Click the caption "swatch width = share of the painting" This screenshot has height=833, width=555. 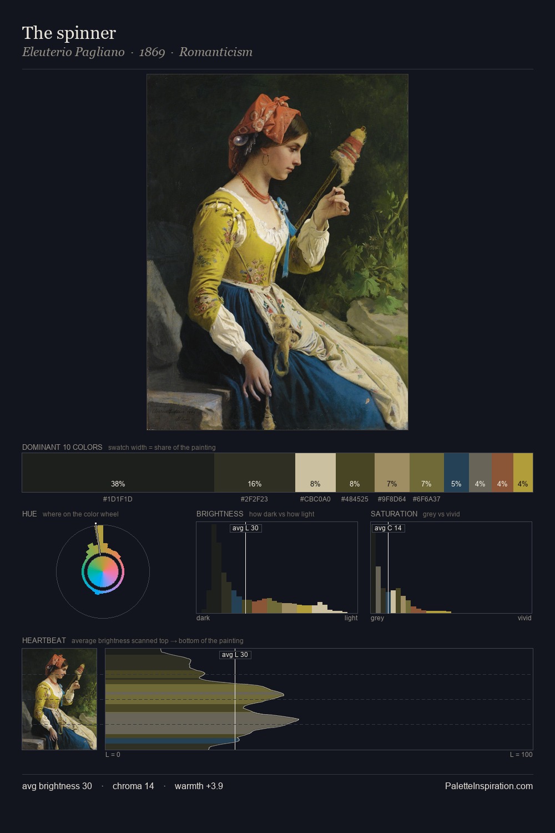[162, 448]
